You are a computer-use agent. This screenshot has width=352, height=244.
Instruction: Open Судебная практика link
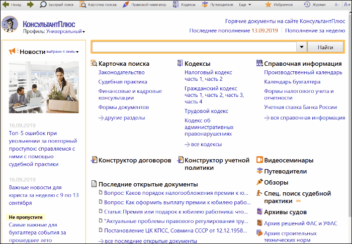(123, 82)
